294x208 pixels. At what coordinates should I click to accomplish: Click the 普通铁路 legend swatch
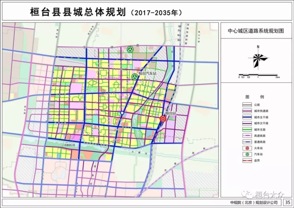pyautogui.click(x=247, y=142)
